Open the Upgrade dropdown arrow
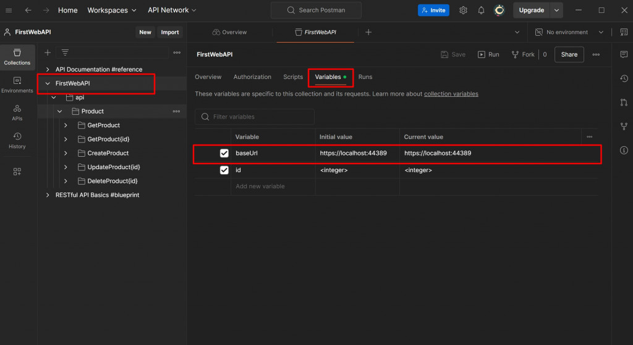The image size is (633, 345). (x=556, y=10)
